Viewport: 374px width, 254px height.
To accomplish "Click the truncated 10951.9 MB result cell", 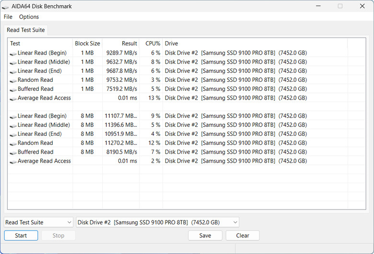I will tap(121, 134).
